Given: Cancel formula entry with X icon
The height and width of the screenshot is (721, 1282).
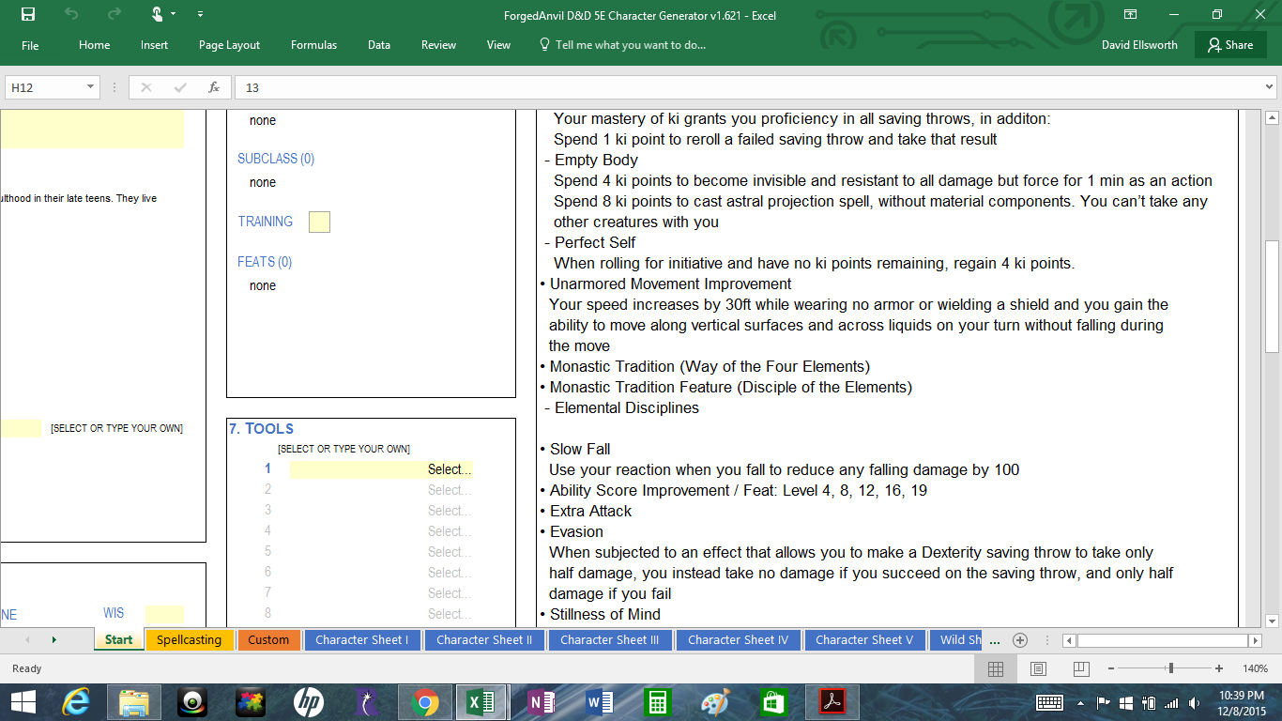Looking at the screenshot, I should 145,87.
